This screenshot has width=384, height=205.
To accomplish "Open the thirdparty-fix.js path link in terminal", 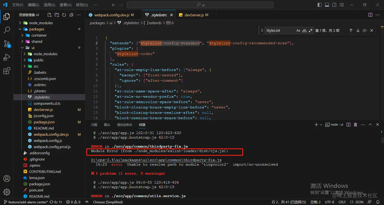I will (x=156, y=160).
